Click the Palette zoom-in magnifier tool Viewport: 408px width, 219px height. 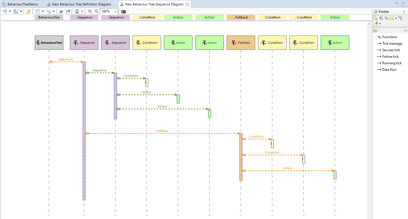(381, 18)
